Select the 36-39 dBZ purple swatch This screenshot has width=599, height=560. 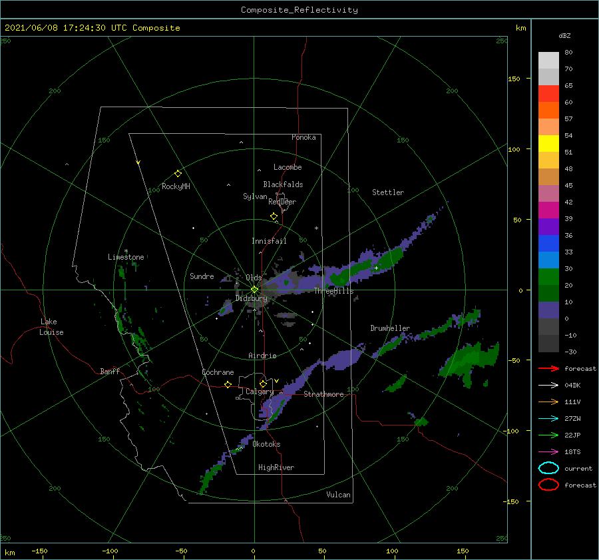548,227
